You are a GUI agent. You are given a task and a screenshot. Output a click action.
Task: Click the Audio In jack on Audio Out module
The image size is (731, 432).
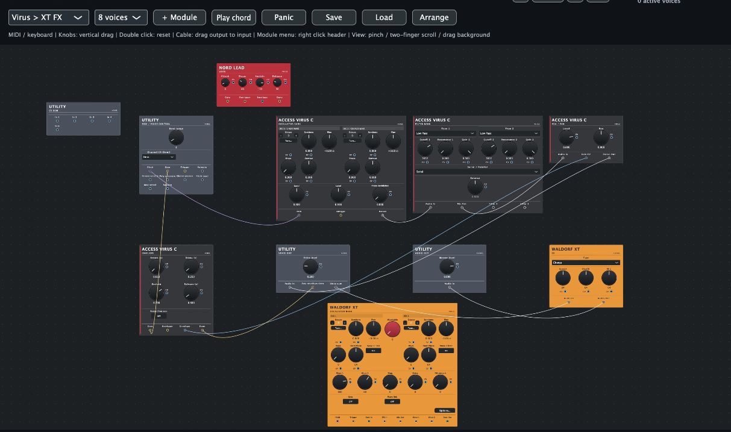pyautogui.click(x=449, y=287)
